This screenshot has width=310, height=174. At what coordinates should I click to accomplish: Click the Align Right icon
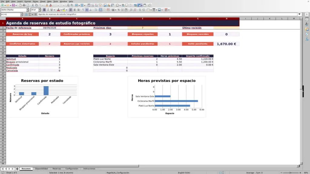click(78, 10)
